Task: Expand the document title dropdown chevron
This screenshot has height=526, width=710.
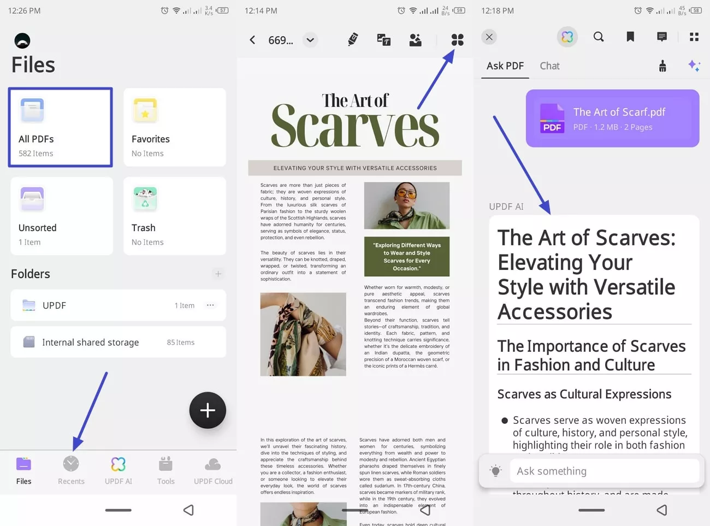Action: click(310, 40)
